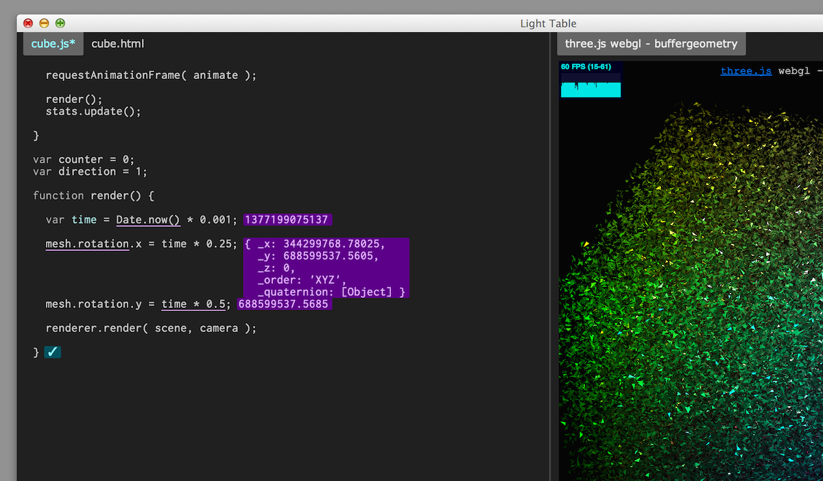Click the underlined time * 0.5 expression
This screenshot has height=481, width=823.
click(193, 304)
